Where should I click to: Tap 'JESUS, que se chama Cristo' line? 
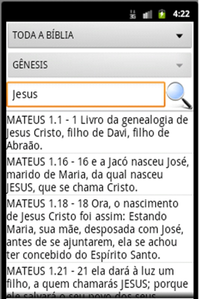point(72,188)
